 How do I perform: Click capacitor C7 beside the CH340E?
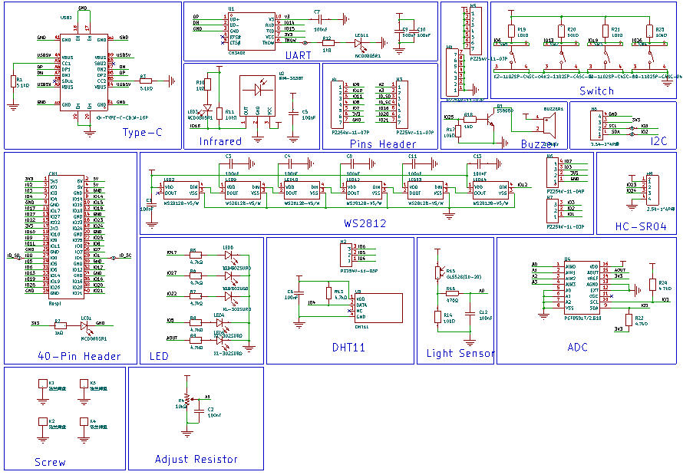pyautogui.click(x=320, y=19)
